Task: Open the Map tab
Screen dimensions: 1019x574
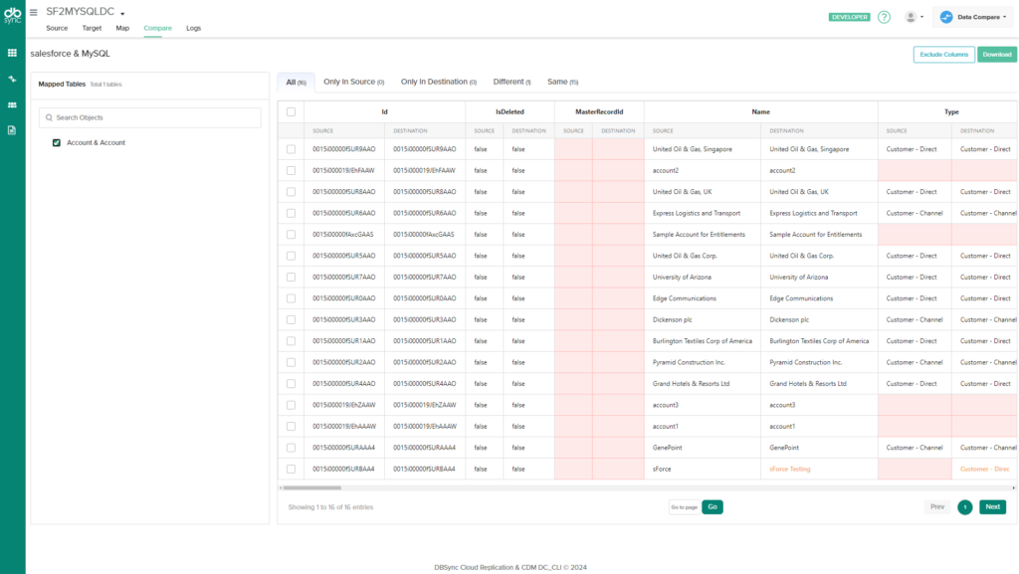Action: coord(122,29)
